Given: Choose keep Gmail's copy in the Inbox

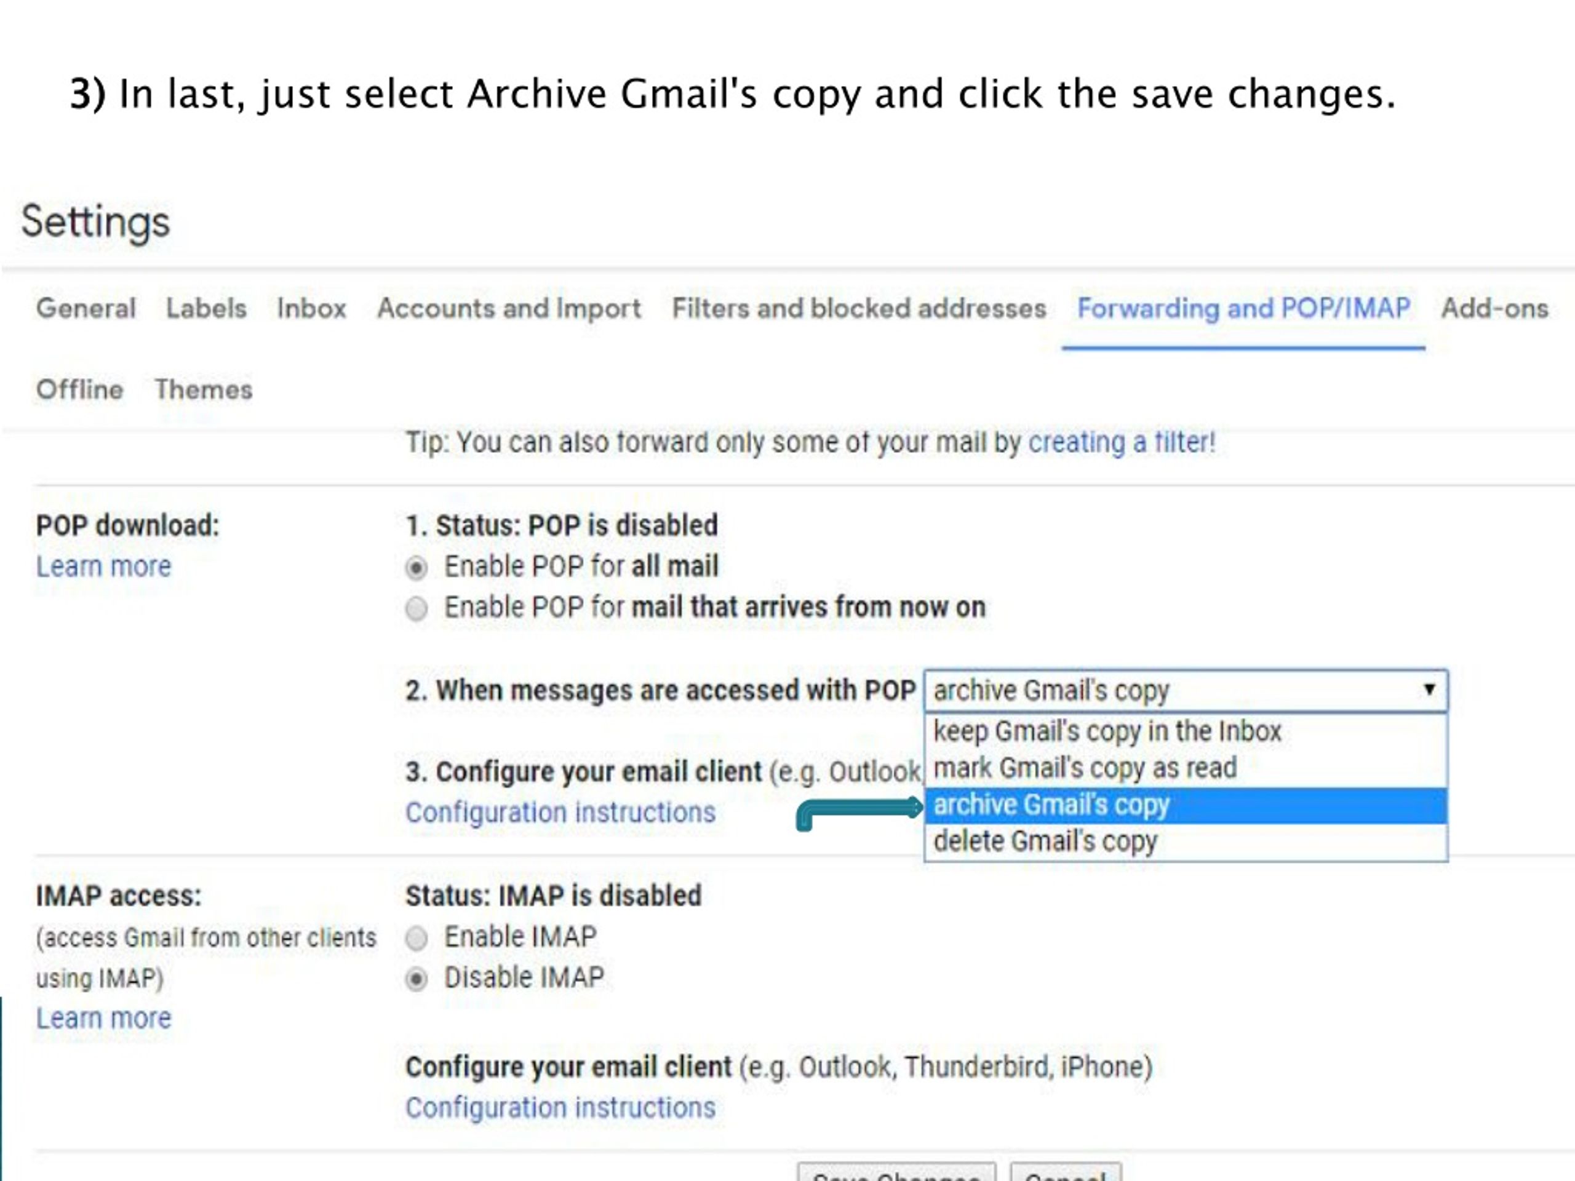Looking at the screenshot, I should [1186, 732].
